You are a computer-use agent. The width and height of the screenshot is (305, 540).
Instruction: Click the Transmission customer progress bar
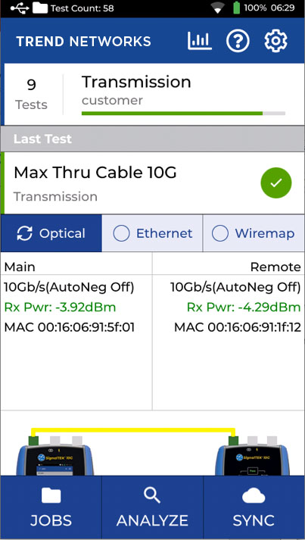point(183,114)
